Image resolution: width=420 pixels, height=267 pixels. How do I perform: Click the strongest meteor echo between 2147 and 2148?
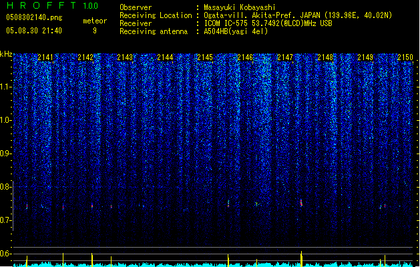click(301, 202)
